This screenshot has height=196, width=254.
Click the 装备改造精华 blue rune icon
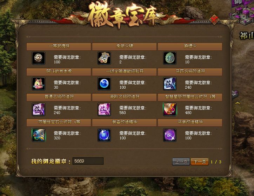click(x=104, y=135)
